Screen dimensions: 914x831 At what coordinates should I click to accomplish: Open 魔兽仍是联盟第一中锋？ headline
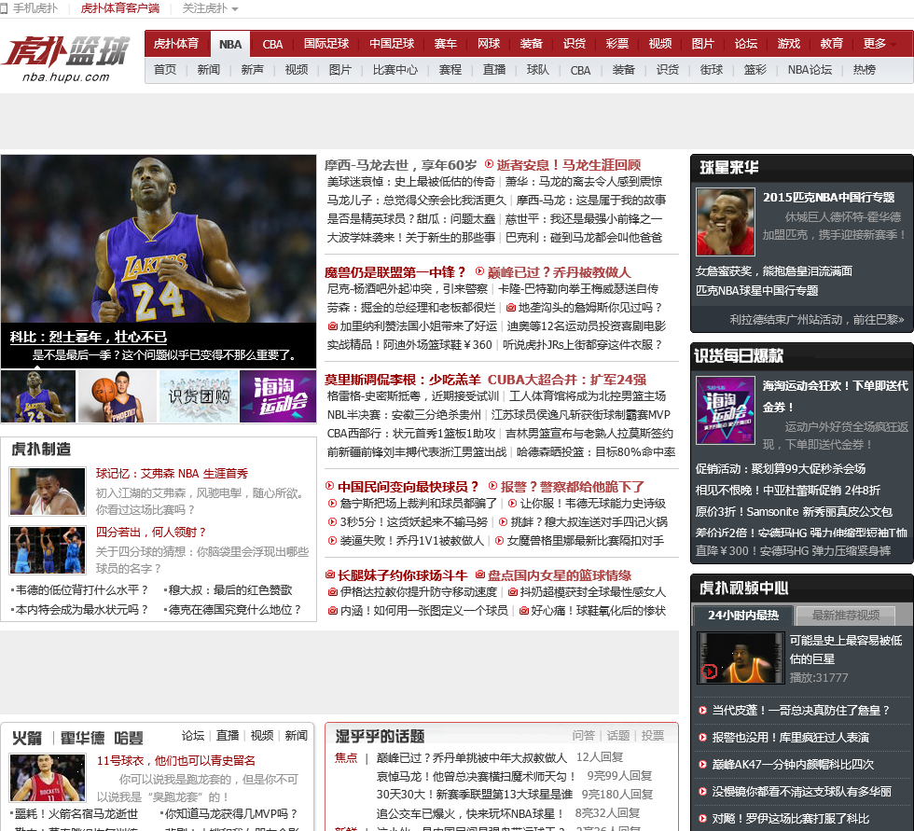(395, 272)
